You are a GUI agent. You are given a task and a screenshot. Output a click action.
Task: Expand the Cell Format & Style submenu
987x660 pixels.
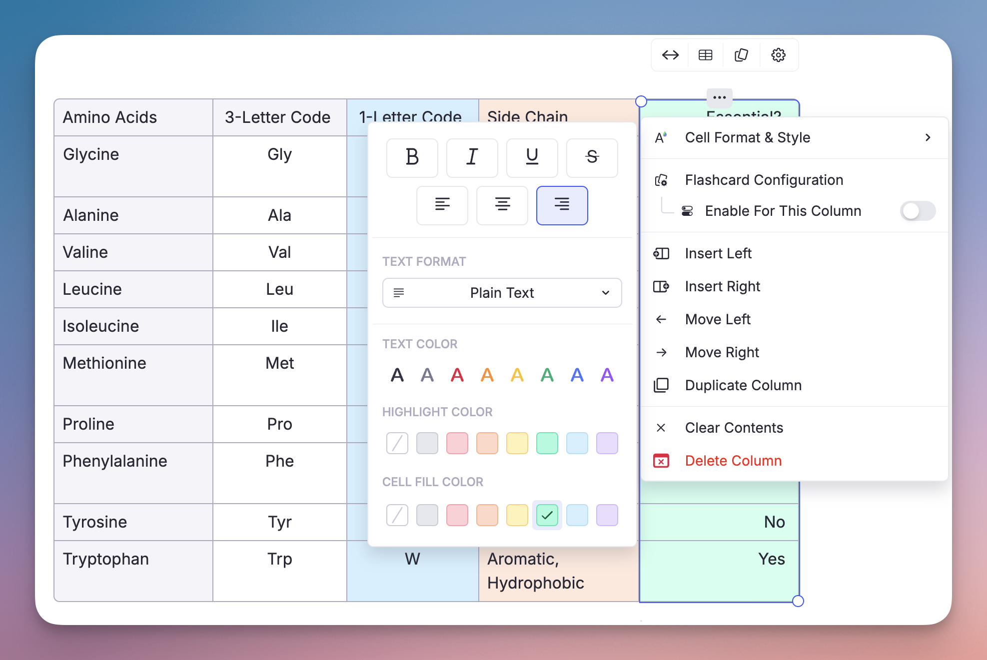794,138
